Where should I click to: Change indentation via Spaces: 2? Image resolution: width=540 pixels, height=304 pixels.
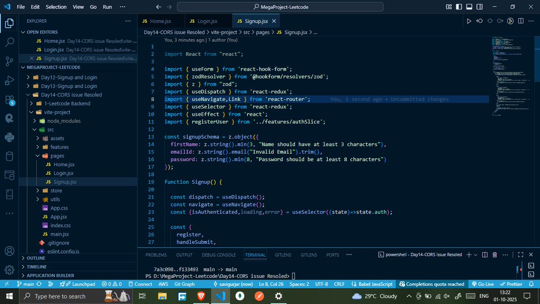point(299,284)
